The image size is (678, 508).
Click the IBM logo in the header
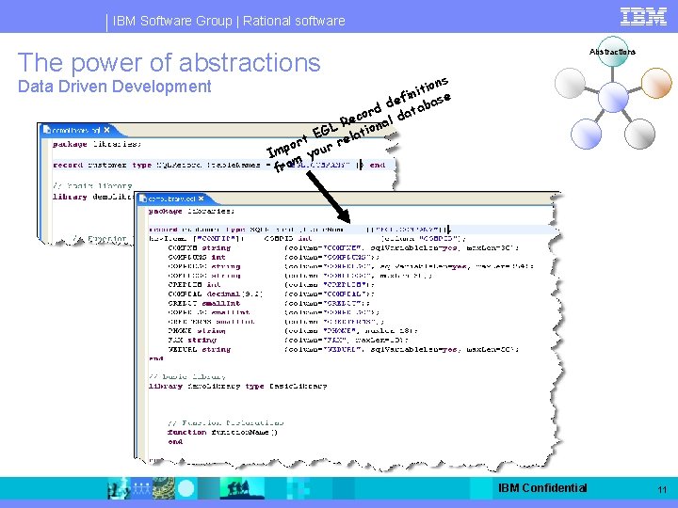click(x=643, y=16)
